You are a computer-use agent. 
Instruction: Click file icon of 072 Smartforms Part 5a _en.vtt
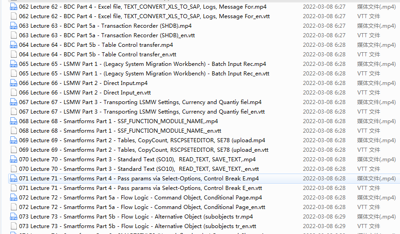point(14,207)
